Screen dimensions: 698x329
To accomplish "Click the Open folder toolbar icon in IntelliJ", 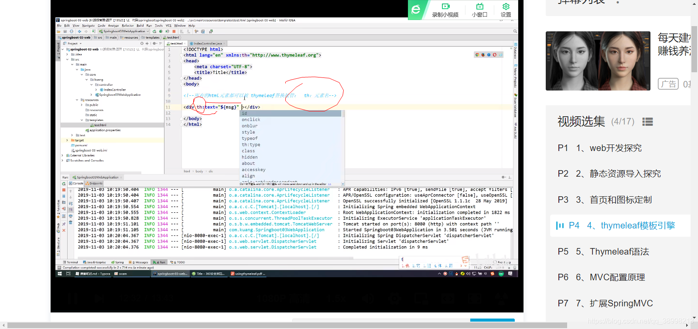I will [59, 31].
